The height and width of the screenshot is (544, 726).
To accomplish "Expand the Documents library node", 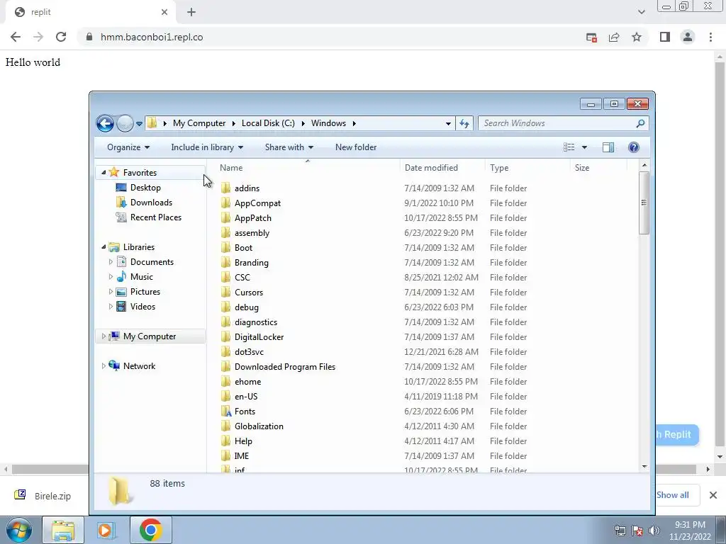I will (111, 262).
